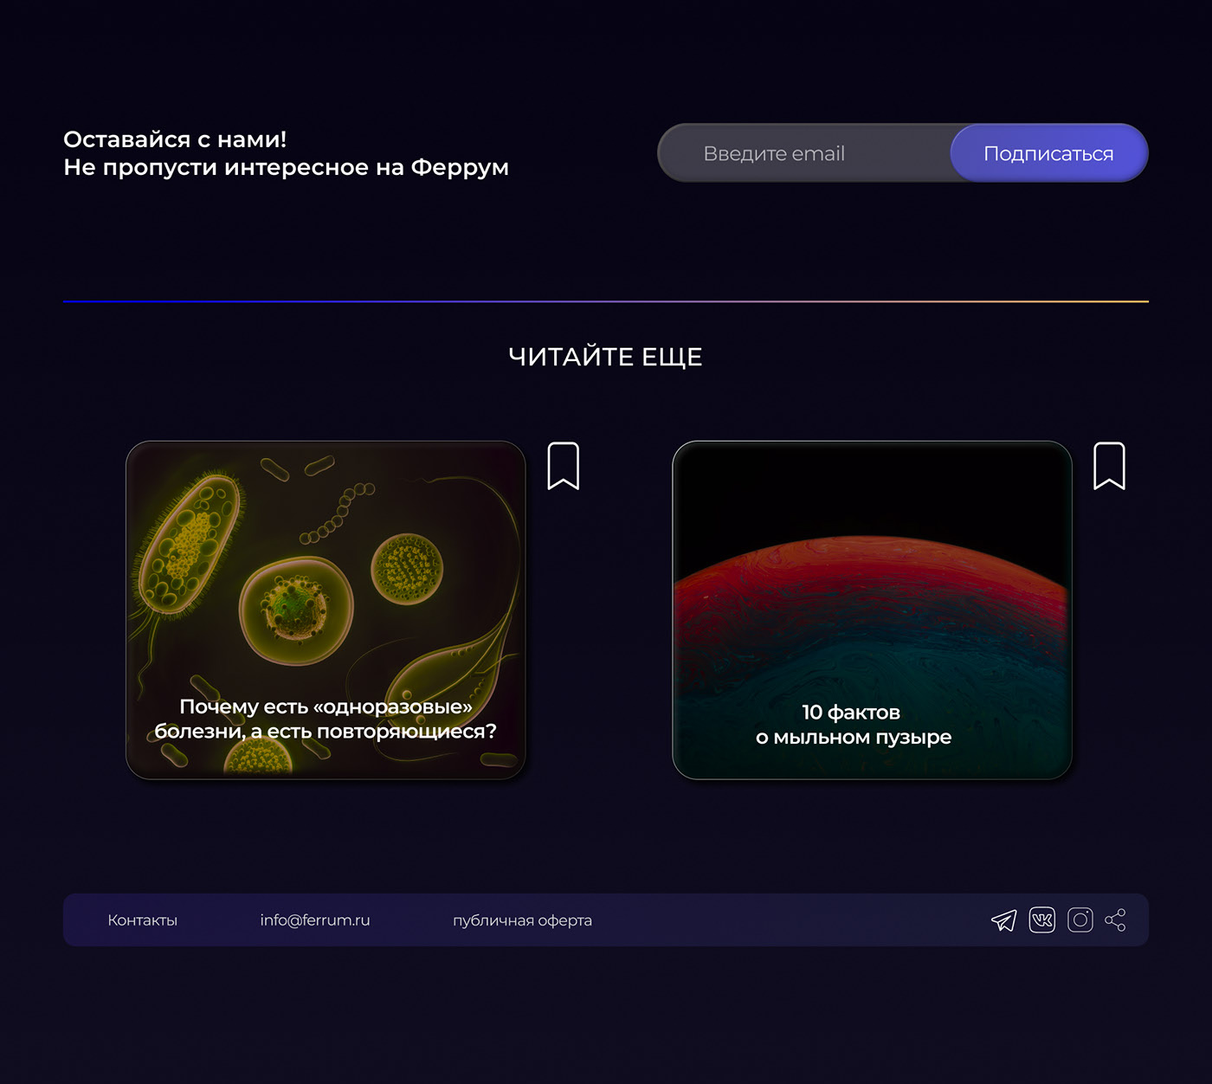Bookmark the soap bubble facts article

pos(1109,466)
